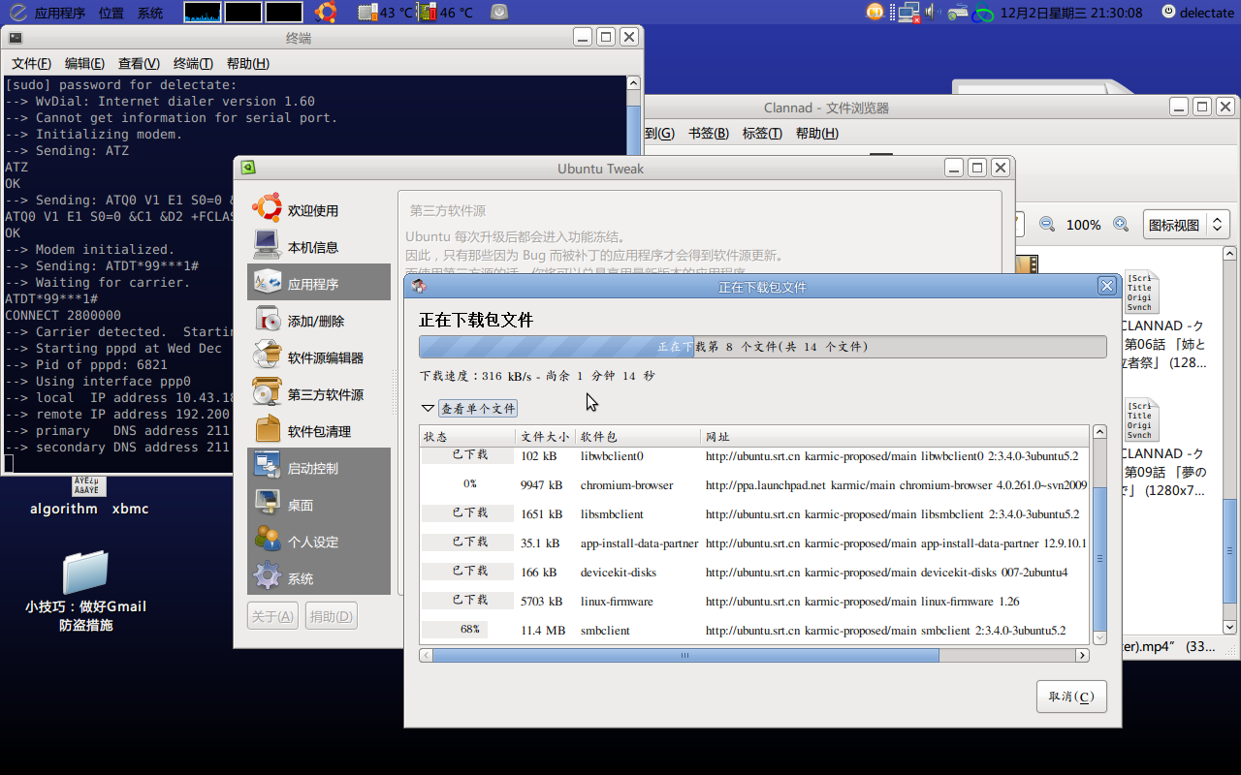Click the Ubuntu logo launcher in top panel
This screenshot has height=775, width=1241.
pyautogui.click(x=326, y=13)
